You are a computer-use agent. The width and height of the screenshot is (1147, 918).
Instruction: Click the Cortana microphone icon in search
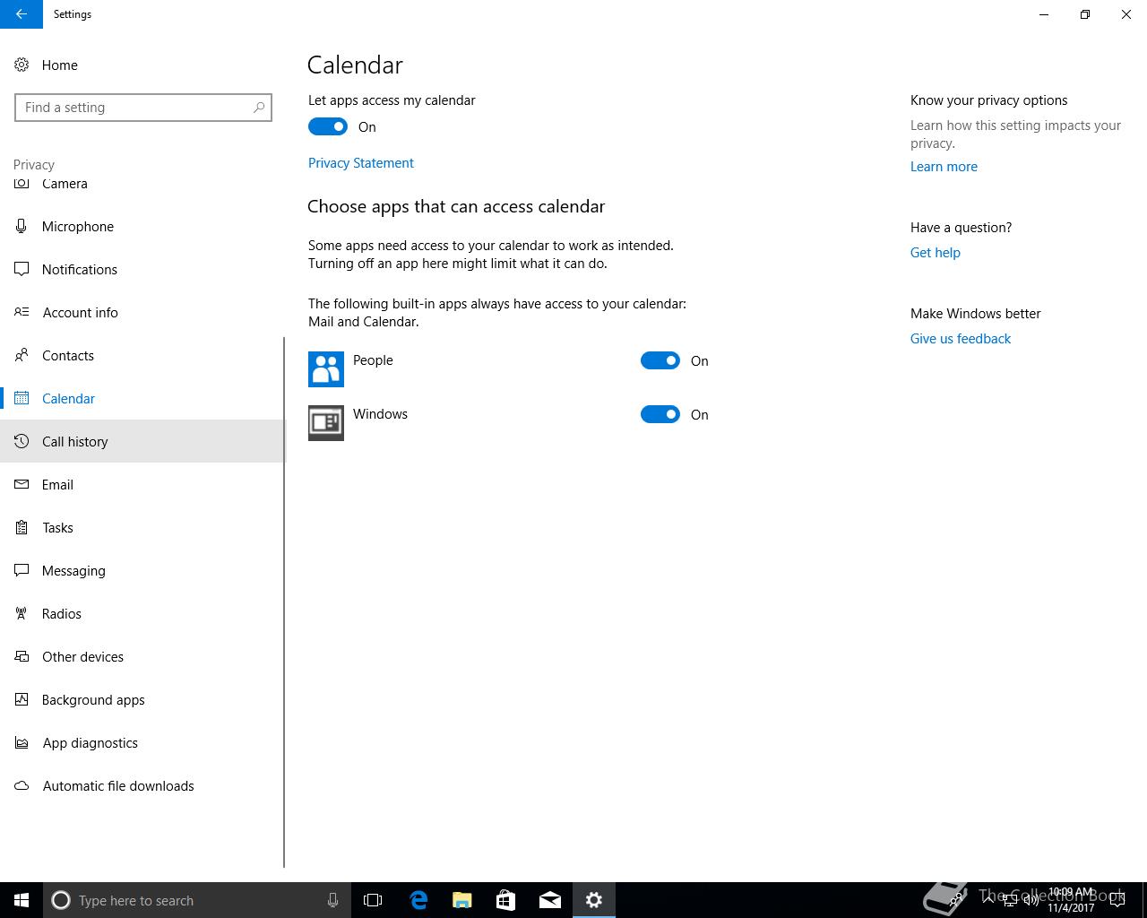pos(332,900)
